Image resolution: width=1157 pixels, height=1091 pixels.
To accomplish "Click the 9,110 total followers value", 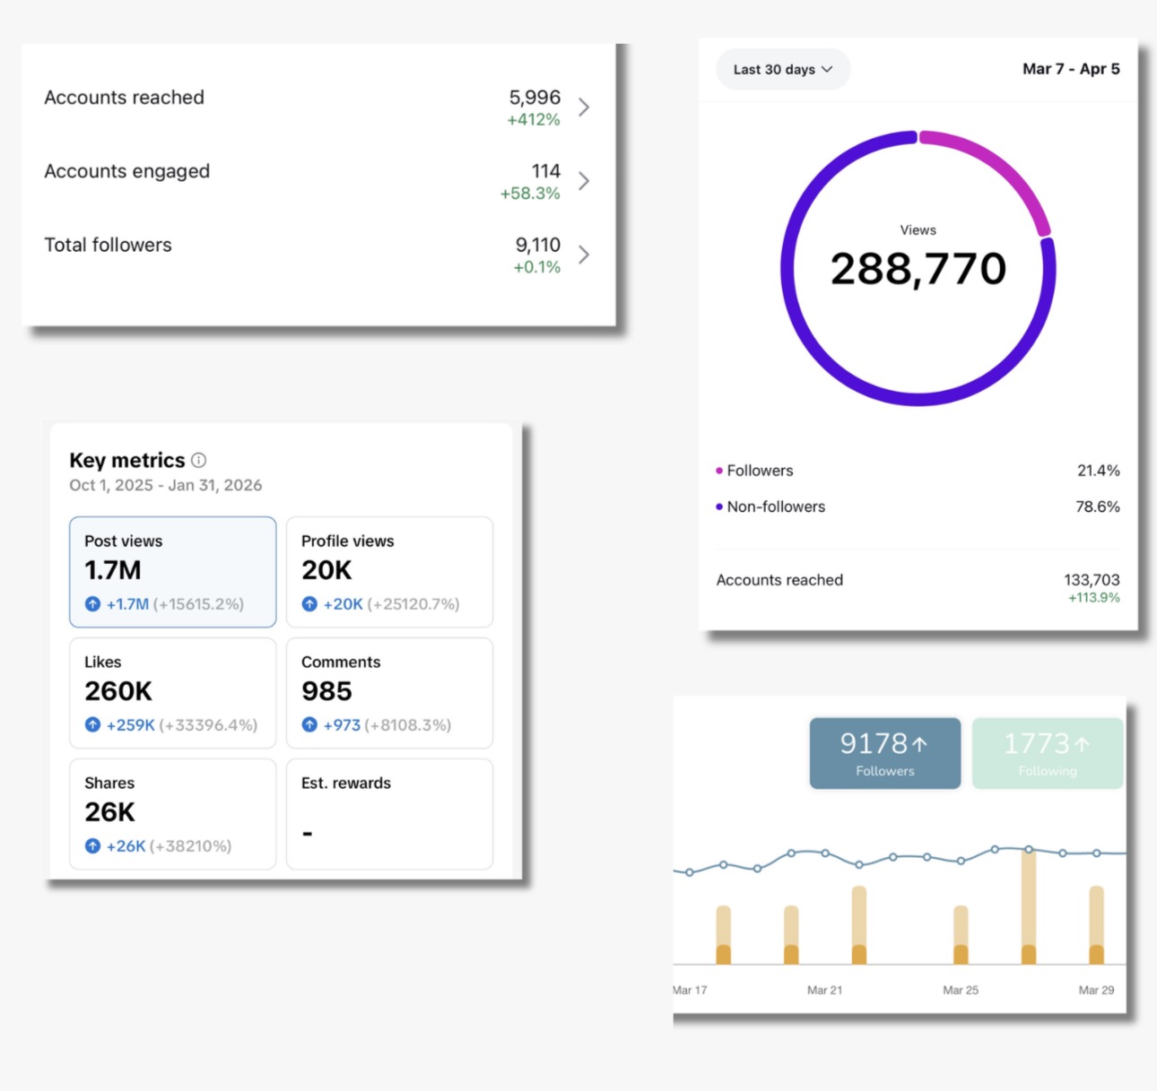I will (538, 245).
